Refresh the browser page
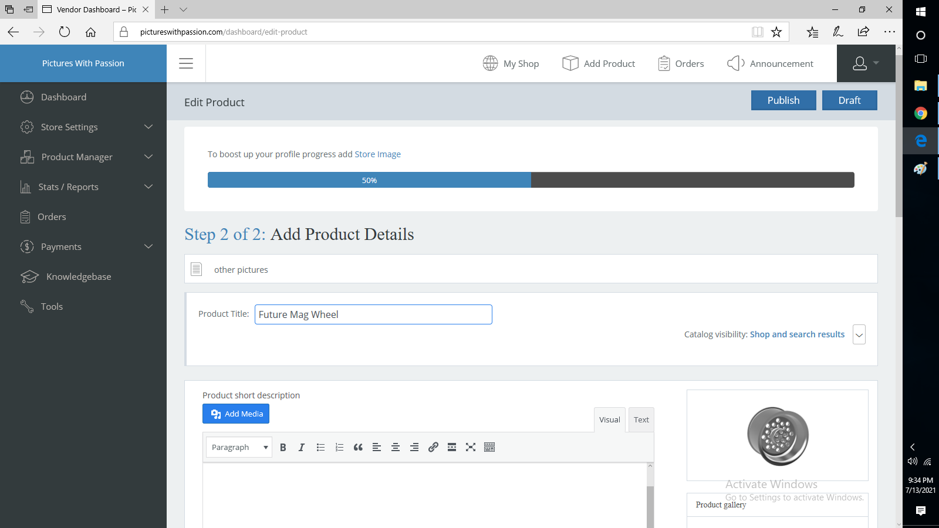Screen dimensions: 939x528 [65, 32]
